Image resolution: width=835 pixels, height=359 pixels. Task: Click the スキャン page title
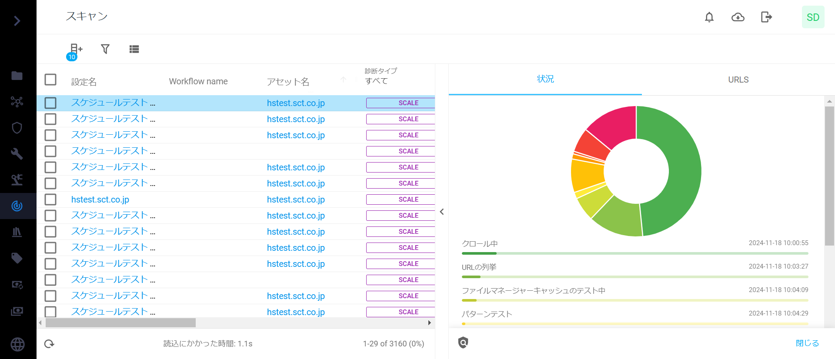pyautogui.click(x=87, y=17)
